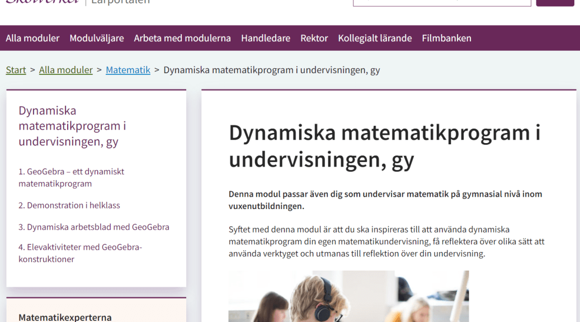Open part 4, Elevaktiviteter med GeoGebra-konstruktioner
The height and width of the screenshot is (322, 580).
coord(81,253)
